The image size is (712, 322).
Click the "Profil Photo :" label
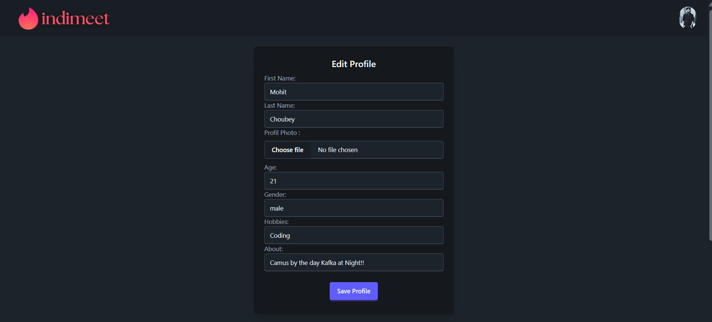[282, 133]
